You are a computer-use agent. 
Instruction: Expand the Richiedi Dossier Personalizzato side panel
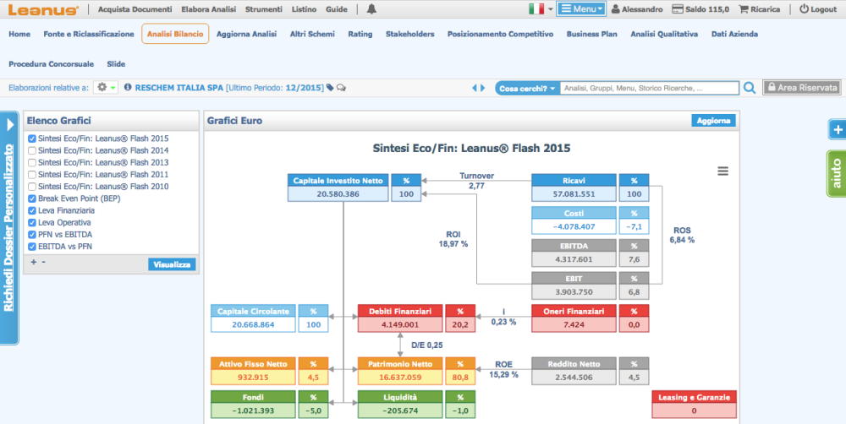tap(9, 227)
